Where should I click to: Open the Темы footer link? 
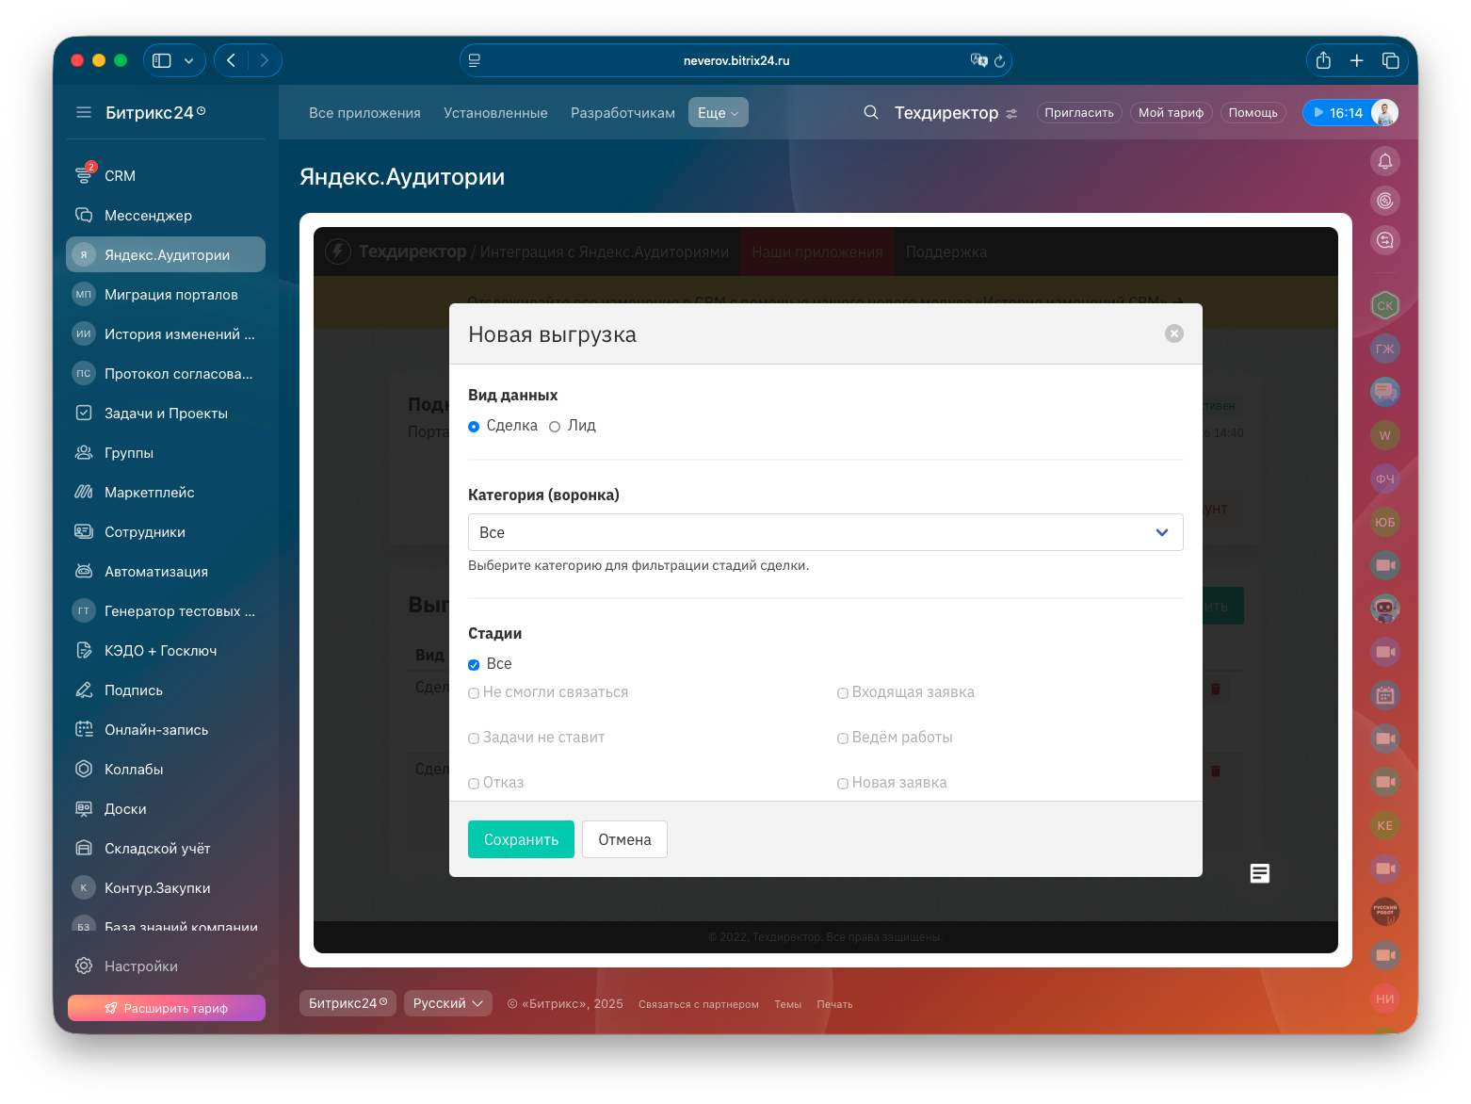[787, 1004]
